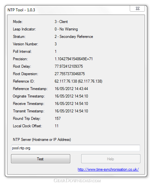
Task: Select the '2 - Secondary Reference' stratum value
Action: [74, 37]
